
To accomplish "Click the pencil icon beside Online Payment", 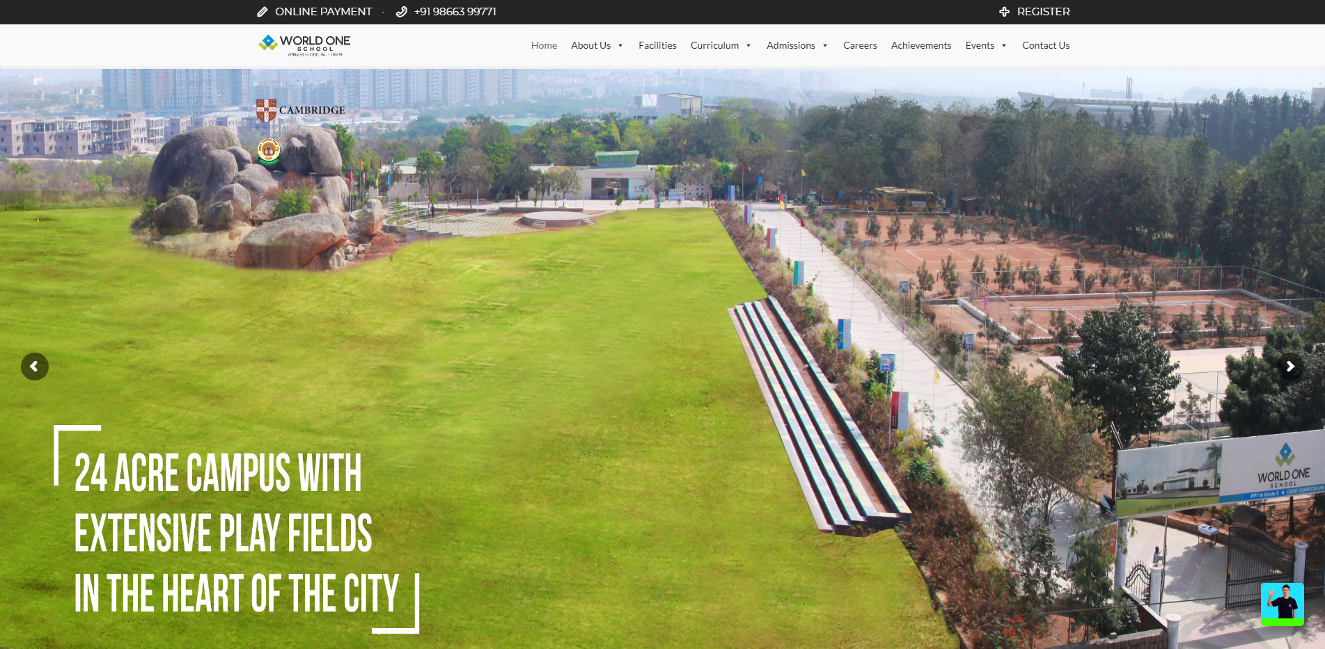I will click(262, 12).
